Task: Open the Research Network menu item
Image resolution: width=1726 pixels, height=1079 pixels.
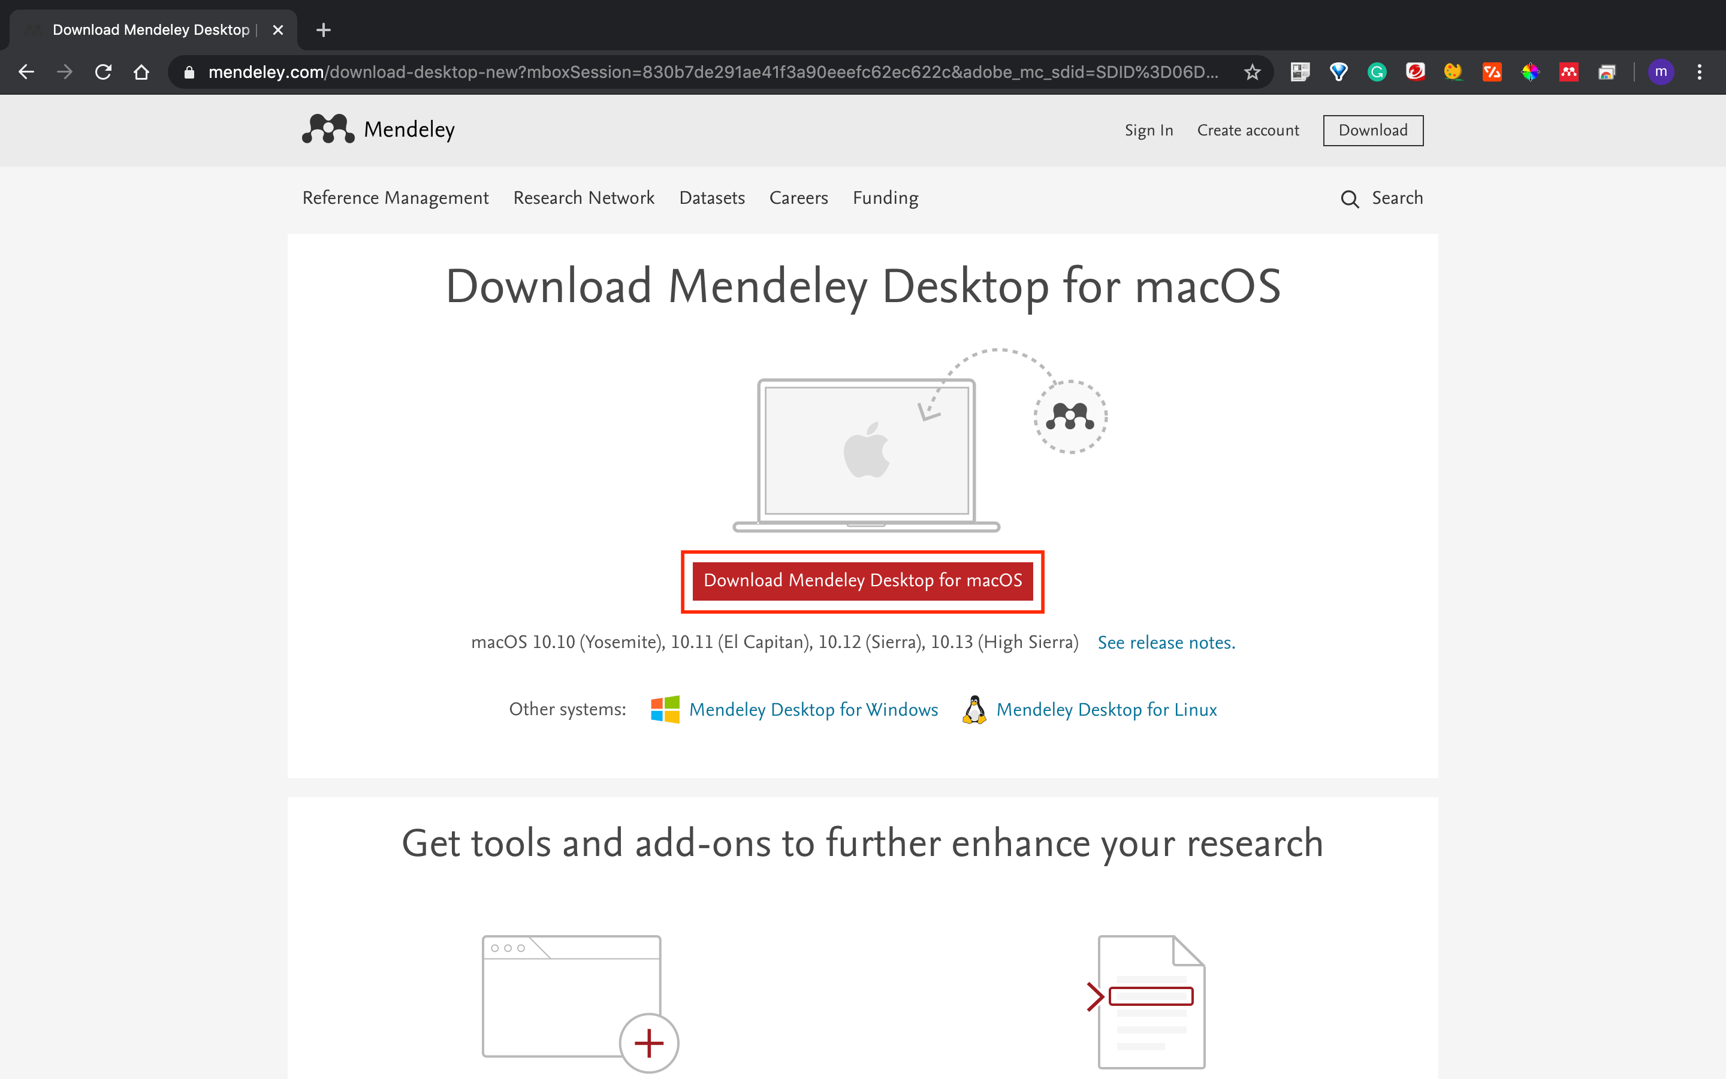Action: (x=584, y=199)
